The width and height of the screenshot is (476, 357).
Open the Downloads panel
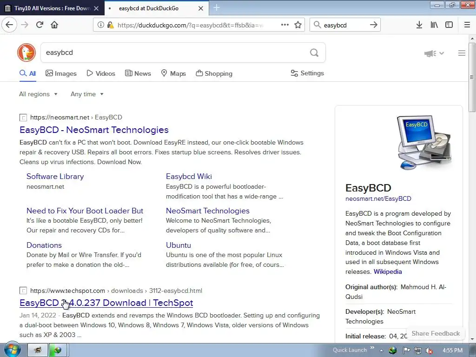[419, 25]
